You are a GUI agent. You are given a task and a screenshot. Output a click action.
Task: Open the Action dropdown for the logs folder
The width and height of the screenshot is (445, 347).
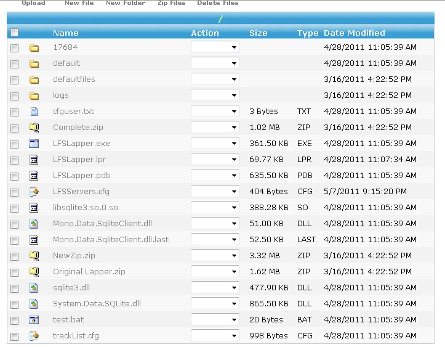tap(215, 95)
